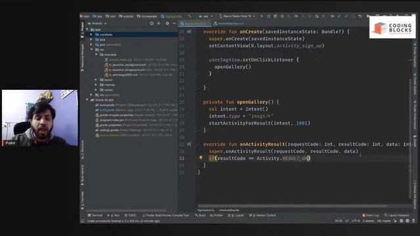Expand the java folder in the project tree
This screenshot has height=236, width=420.
(x=91, y=39)
